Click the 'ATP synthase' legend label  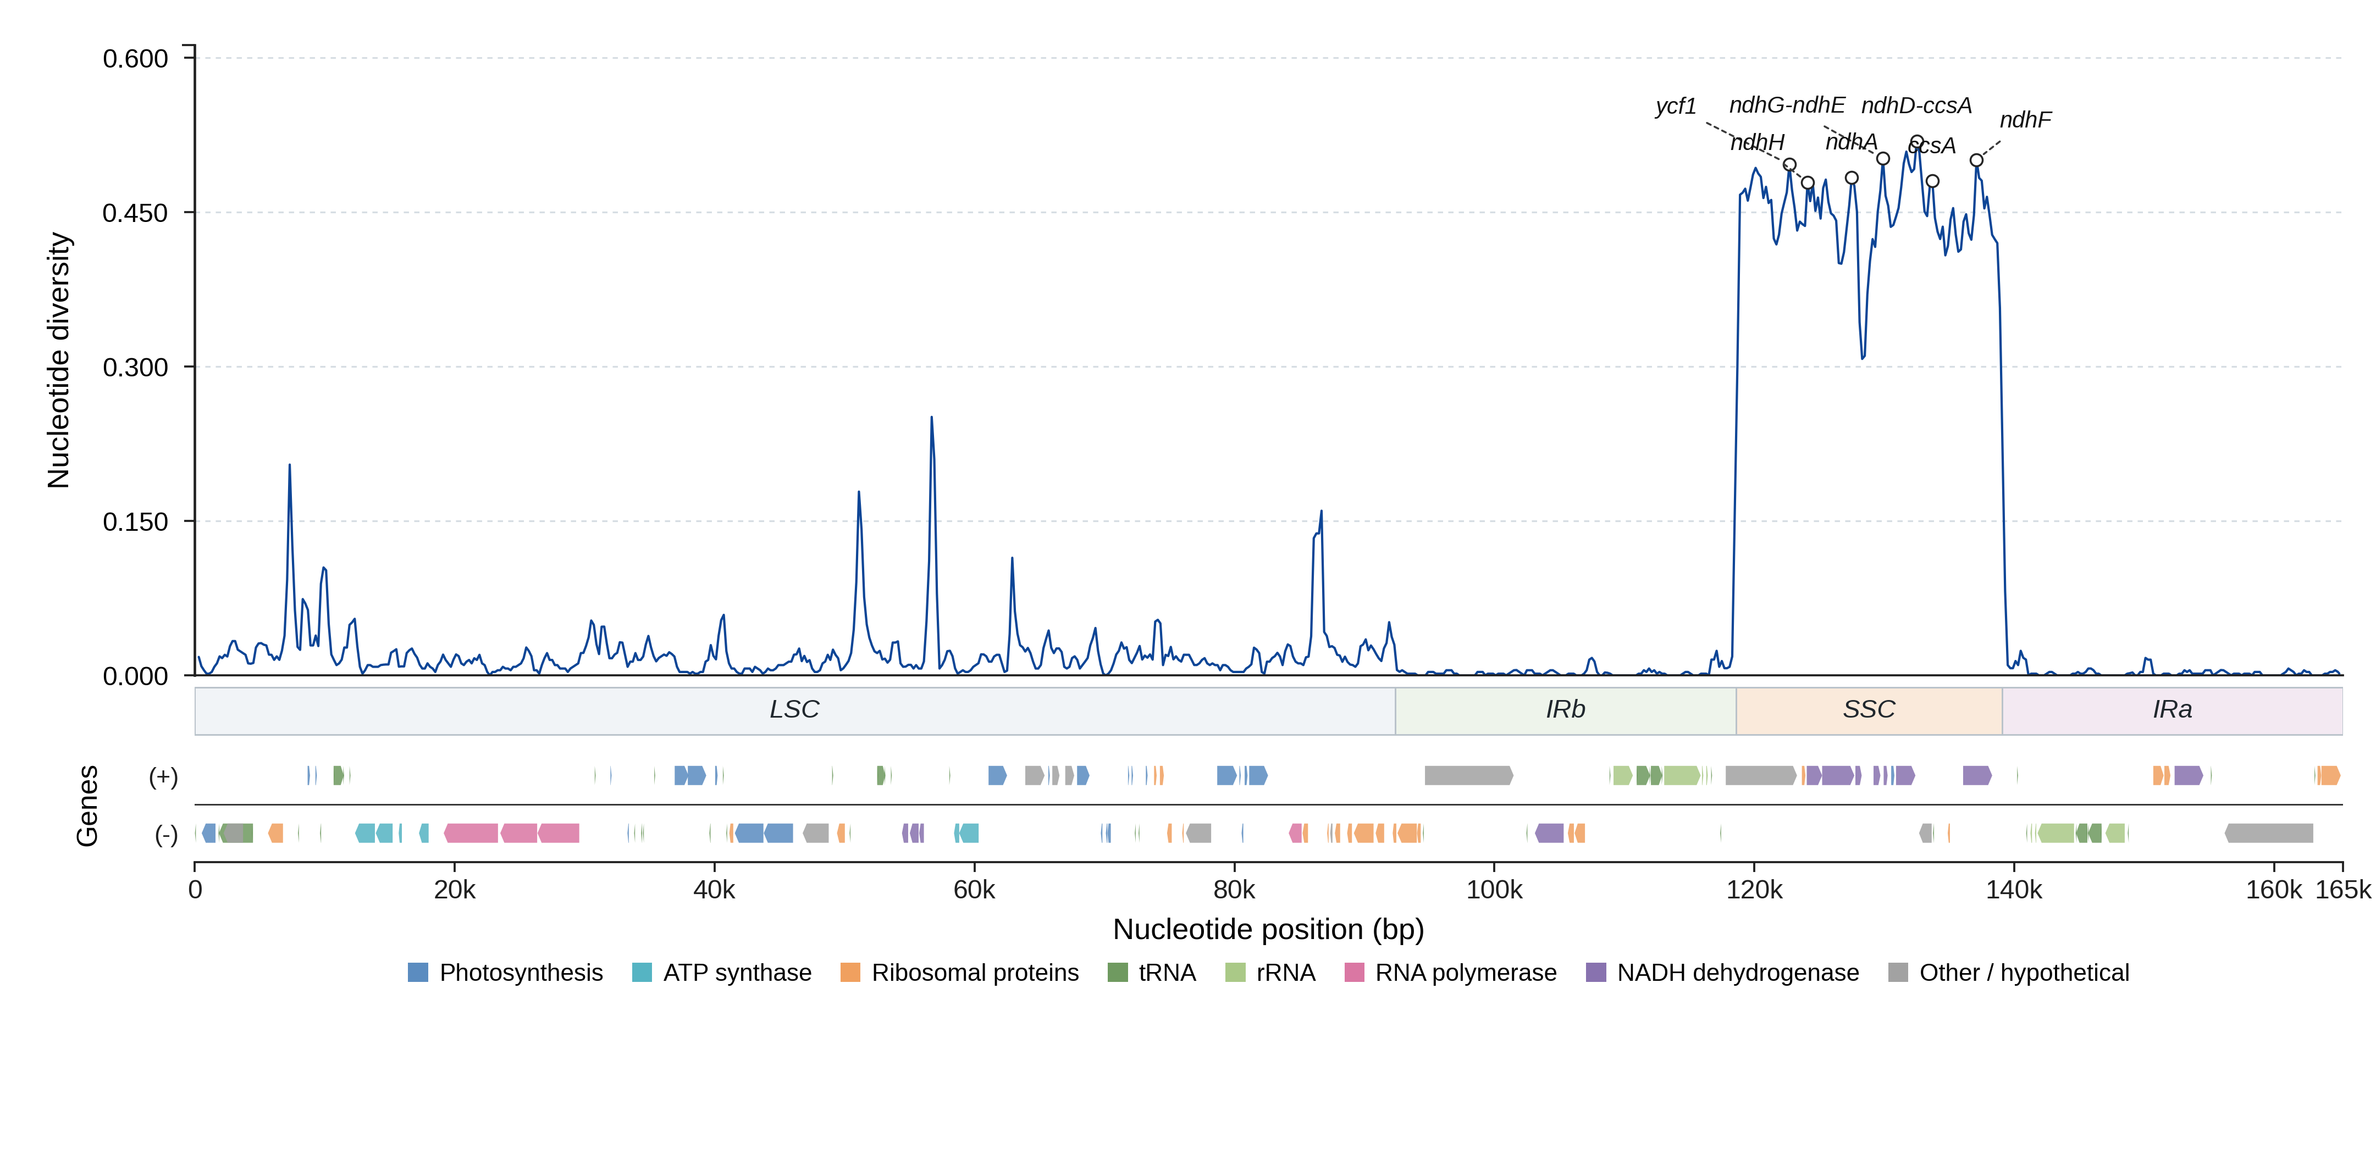click(738, 973)
